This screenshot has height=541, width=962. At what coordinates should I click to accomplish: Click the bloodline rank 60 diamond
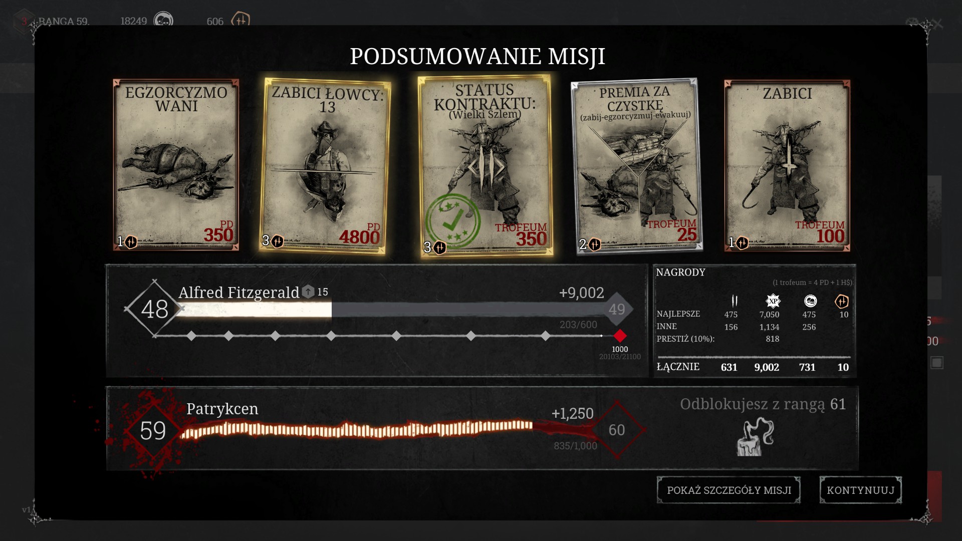click(617, 430)
